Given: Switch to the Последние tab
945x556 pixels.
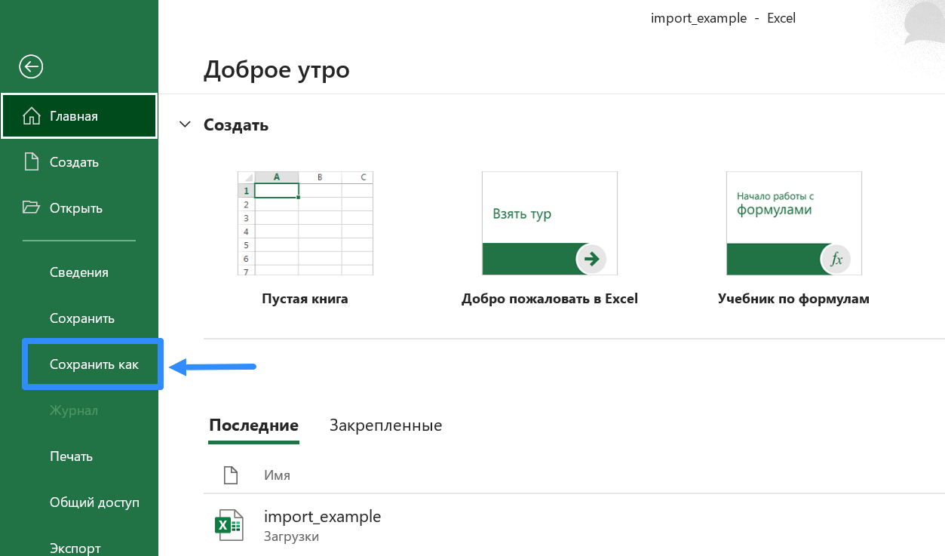Looking at the screenshot, I should (253, 425).
